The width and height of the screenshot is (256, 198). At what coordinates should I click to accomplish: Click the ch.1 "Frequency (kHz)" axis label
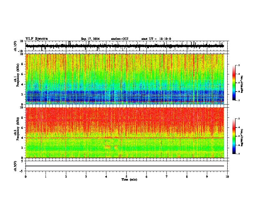(18, 75)
